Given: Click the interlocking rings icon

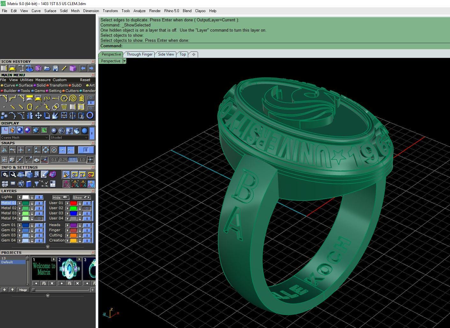Looking at the screenshot, I should tap(55, 107).
